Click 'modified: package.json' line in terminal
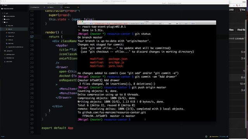Image resolution: width=248 pixels, height=139 pixels. click(x=108, y=59)
